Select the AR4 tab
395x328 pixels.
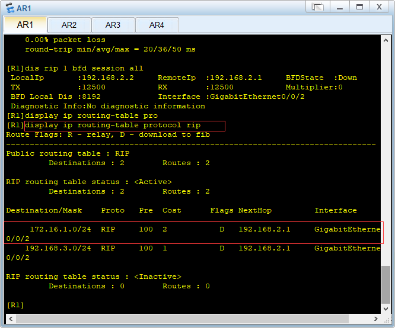[x=157, y=25]
